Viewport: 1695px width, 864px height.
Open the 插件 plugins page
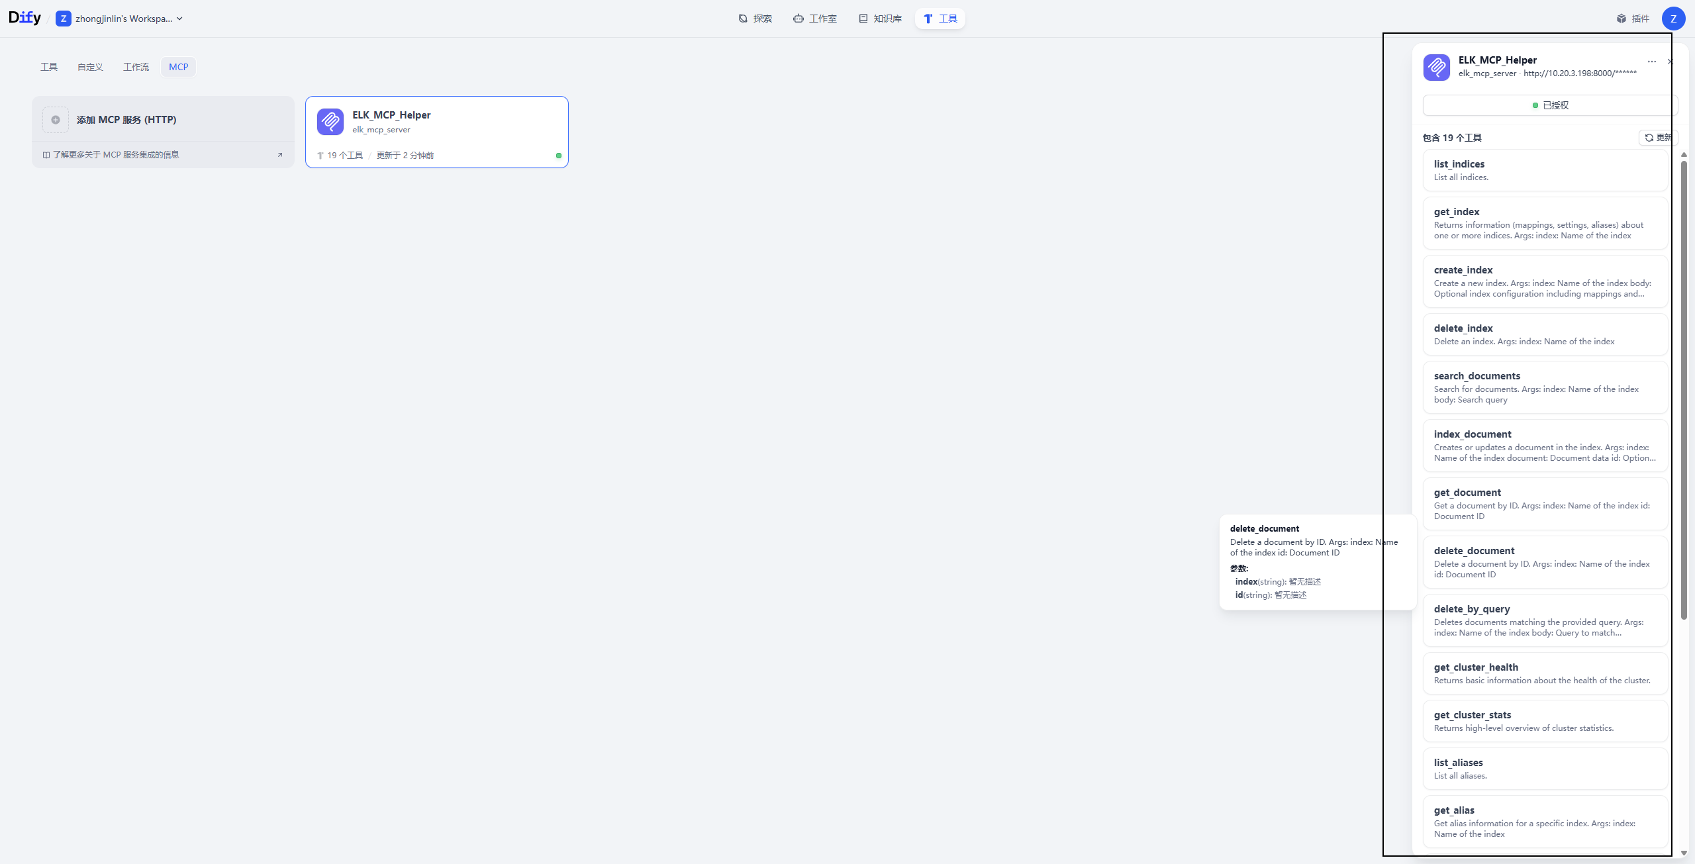[1633, 19]
